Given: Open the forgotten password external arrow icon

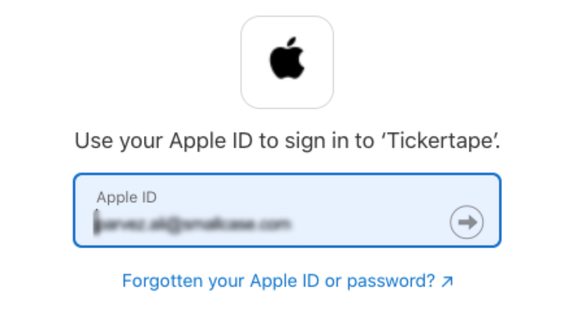Looking at the screenshot, I should (447, 281).
